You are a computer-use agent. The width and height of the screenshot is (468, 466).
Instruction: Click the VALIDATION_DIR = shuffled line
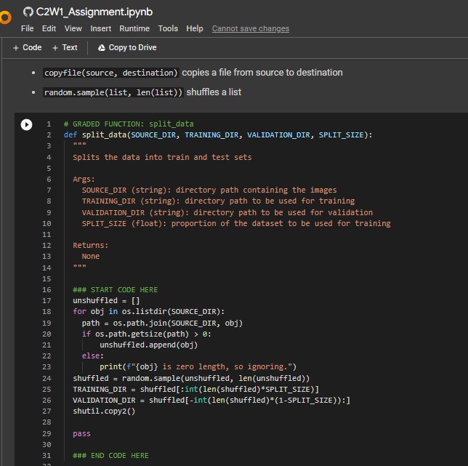[211, 401]
